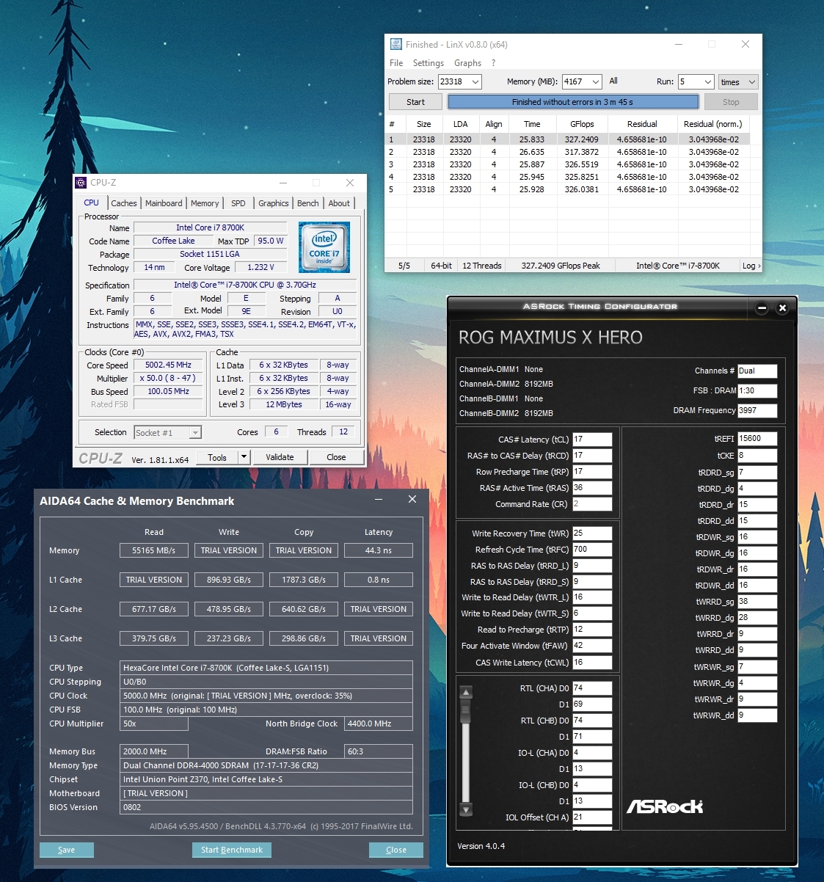Click the Close button in AIDA64
Viewport: 824px width, 882px height.
(396, 850)
